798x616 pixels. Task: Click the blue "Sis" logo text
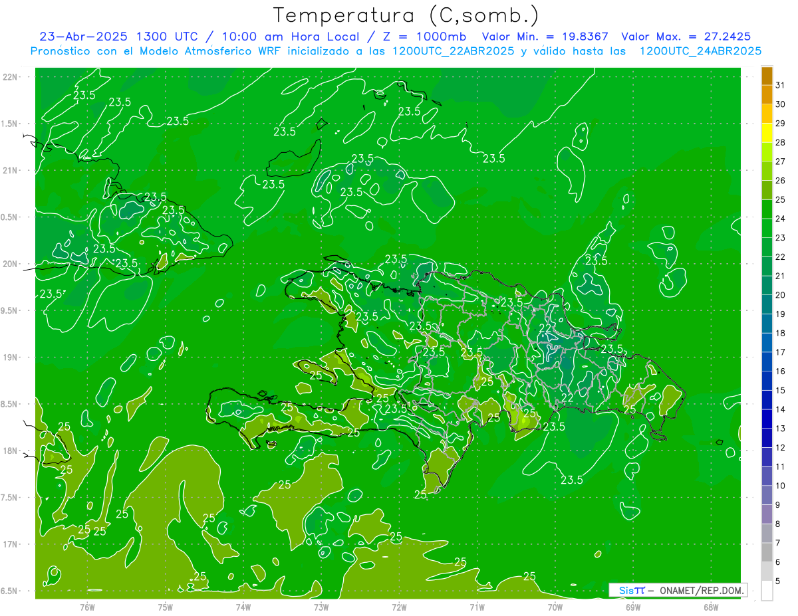[628, 590]
